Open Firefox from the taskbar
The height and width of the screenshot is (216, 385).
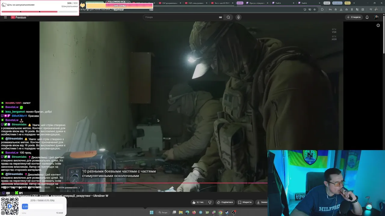[x=194, y=212]
